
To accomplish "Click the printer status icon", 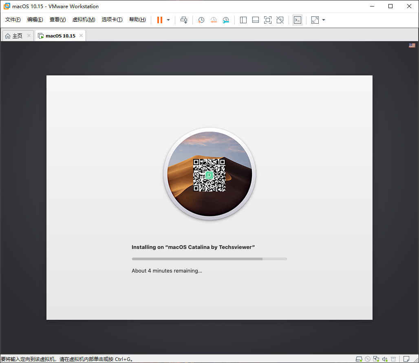I will pyautogui.click(x=393, y=359).
